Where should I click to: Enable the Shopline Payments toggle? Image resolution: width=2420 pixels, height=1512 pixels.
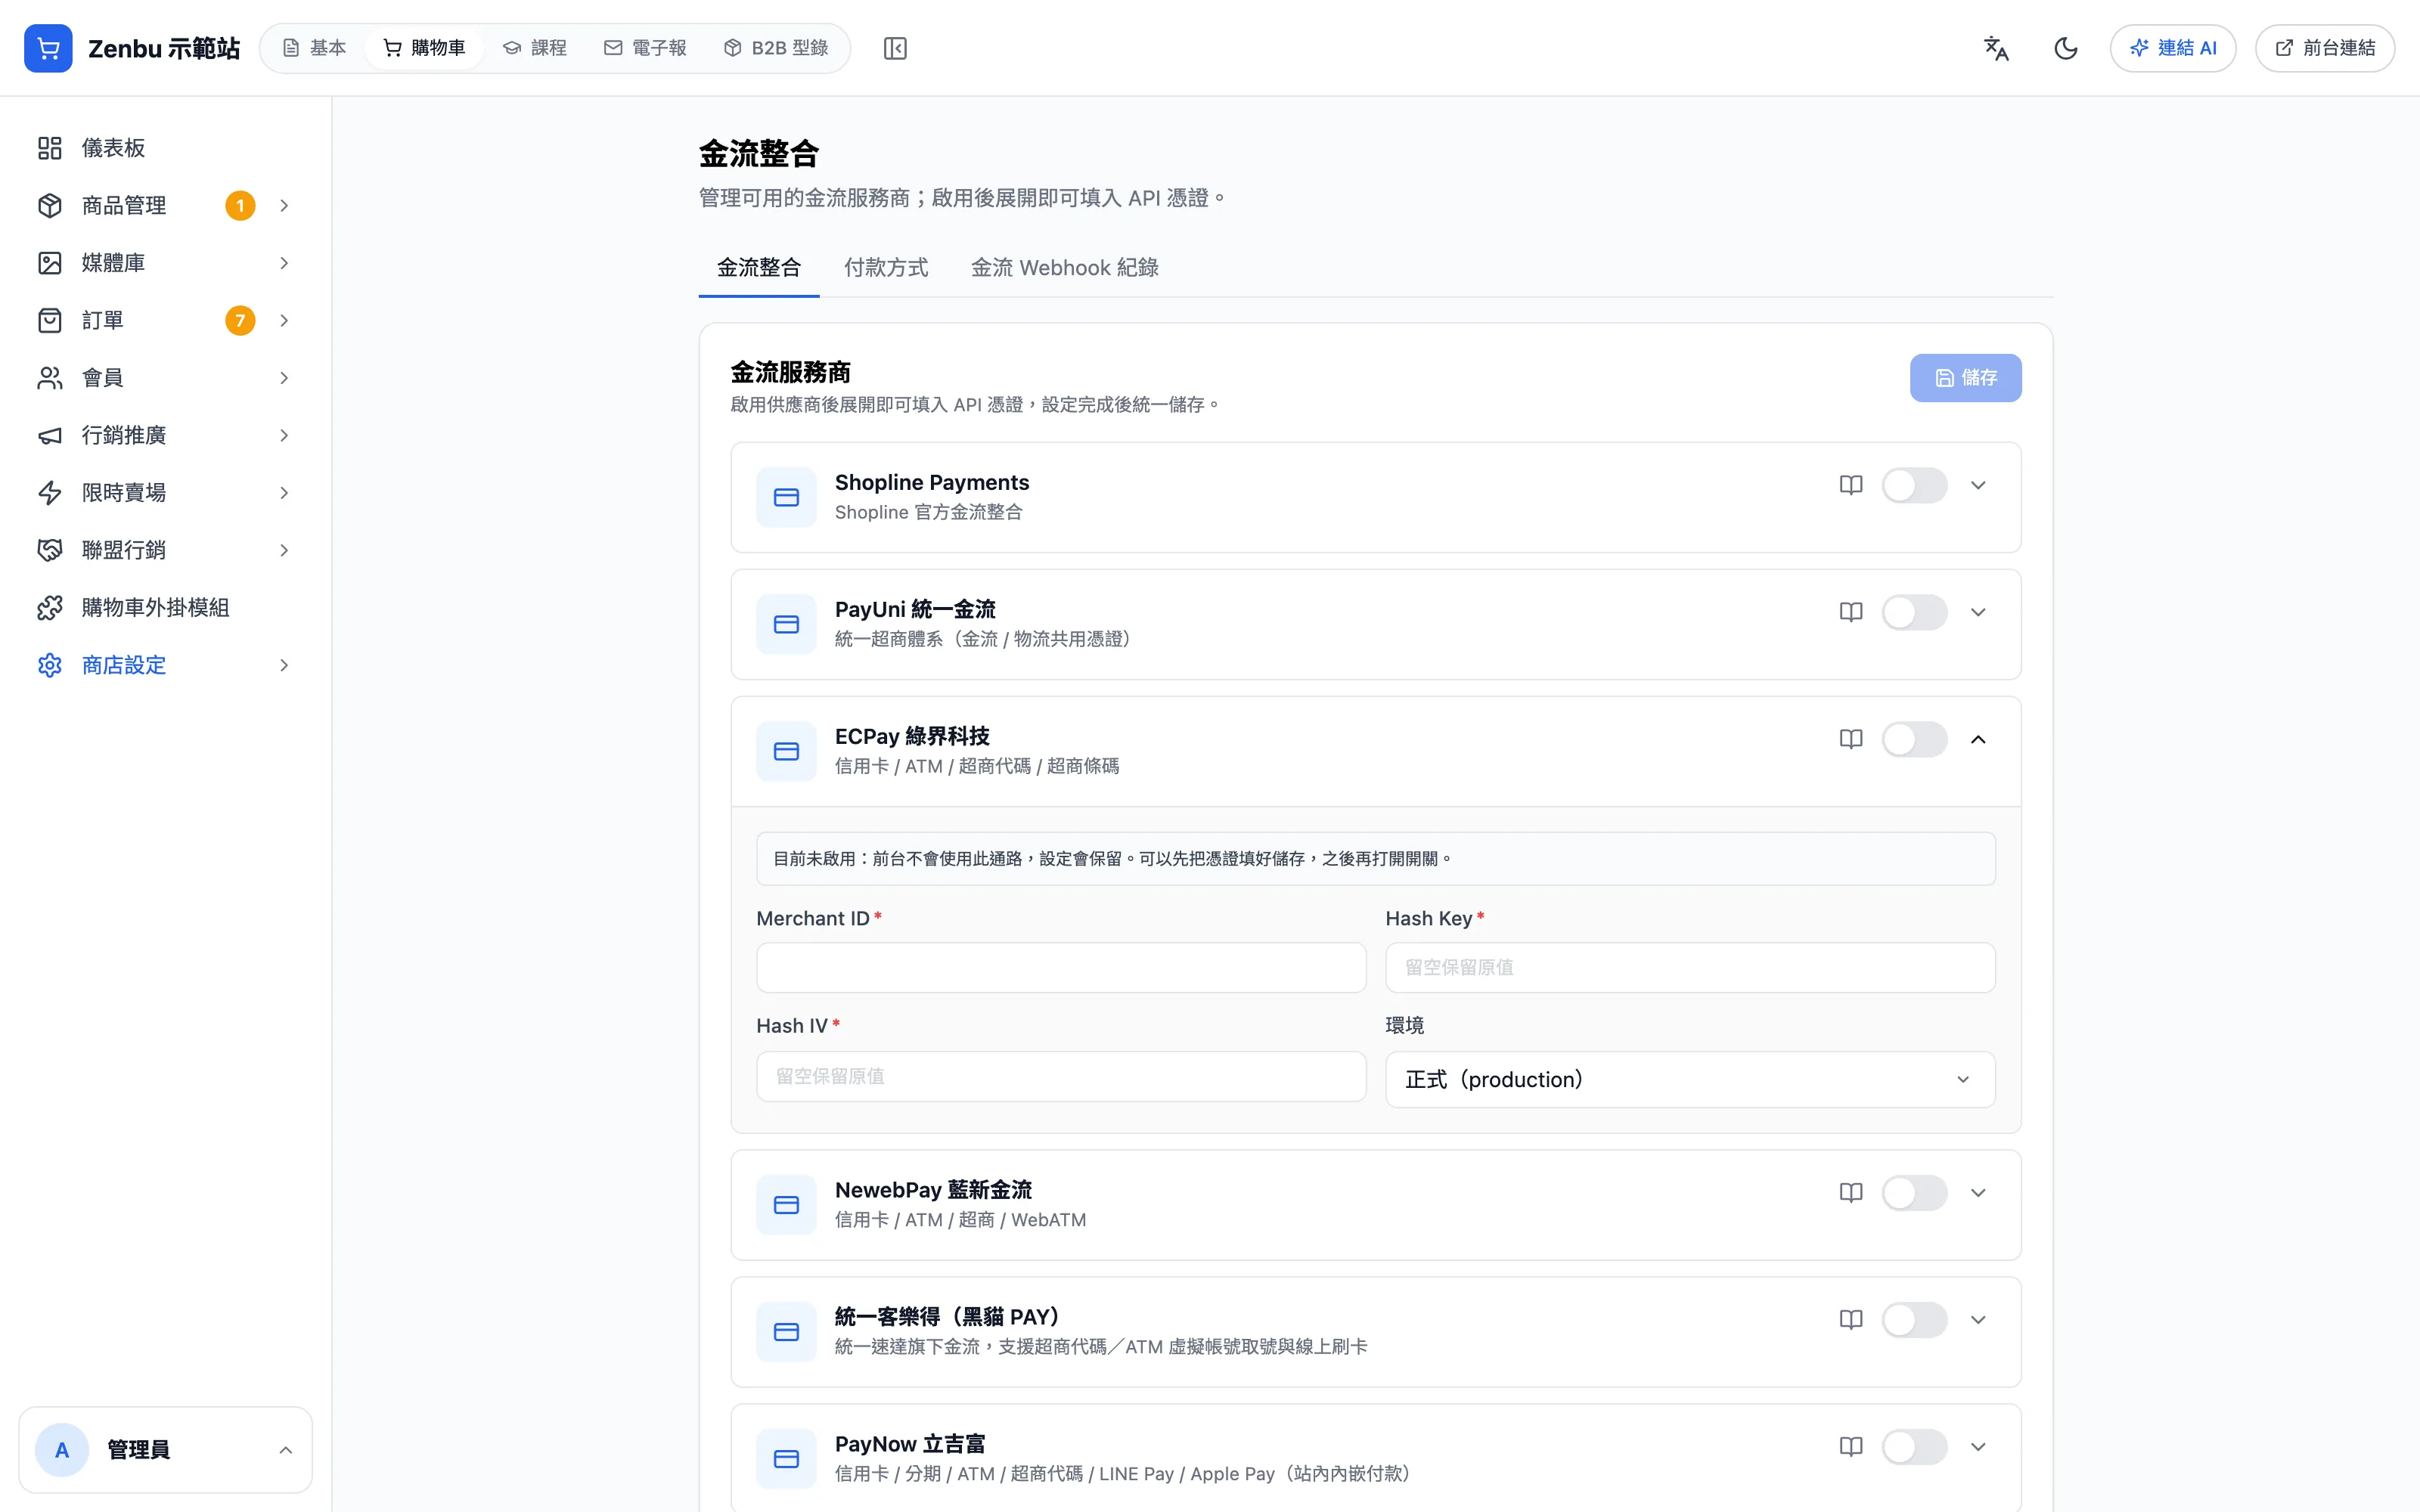[x=1914, y=485]
